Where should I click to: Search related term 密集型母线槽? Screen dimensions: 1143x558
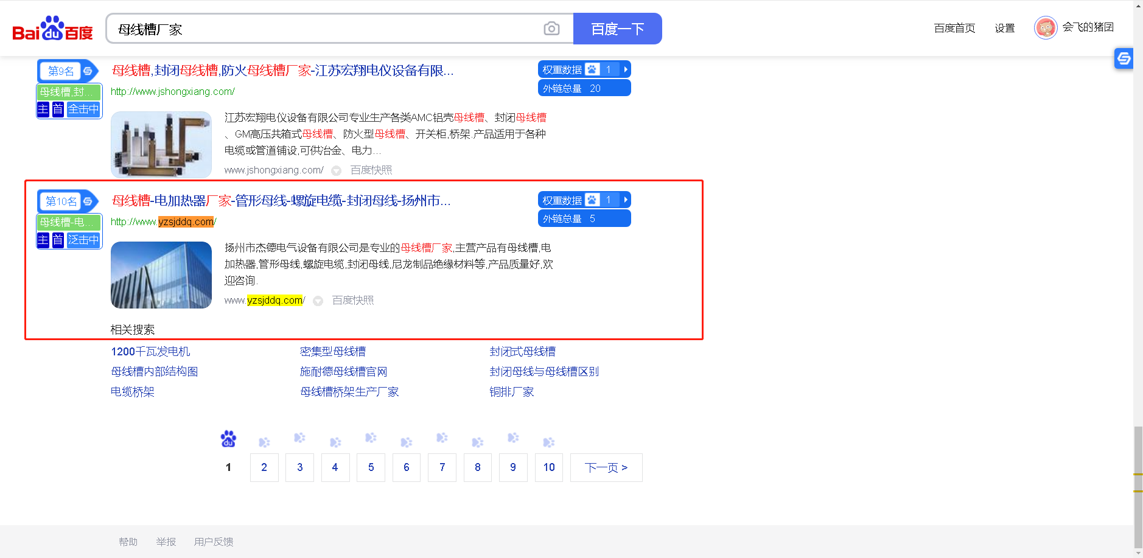[x=333, y=352]
